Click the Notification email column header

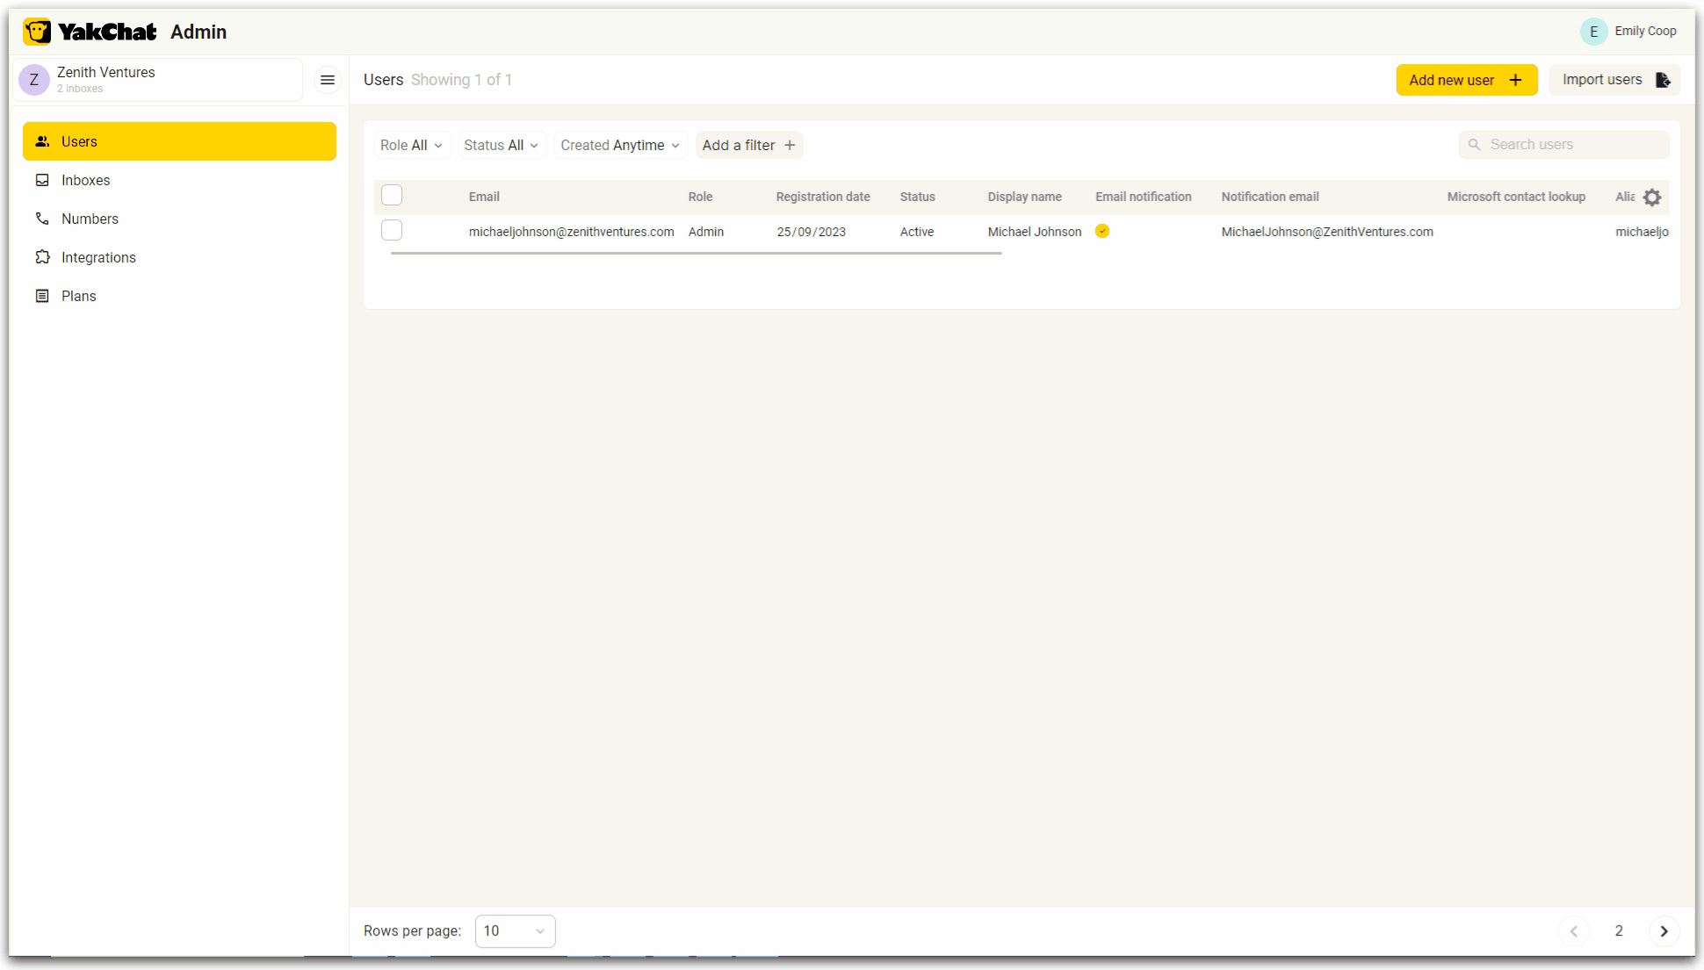(1270, 197)
